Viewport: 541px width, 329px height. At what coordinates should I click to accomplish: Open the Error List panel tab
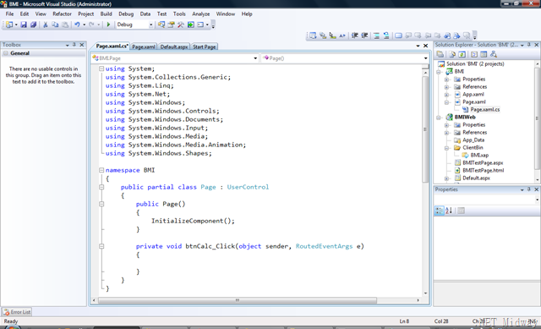click(17, 312)
